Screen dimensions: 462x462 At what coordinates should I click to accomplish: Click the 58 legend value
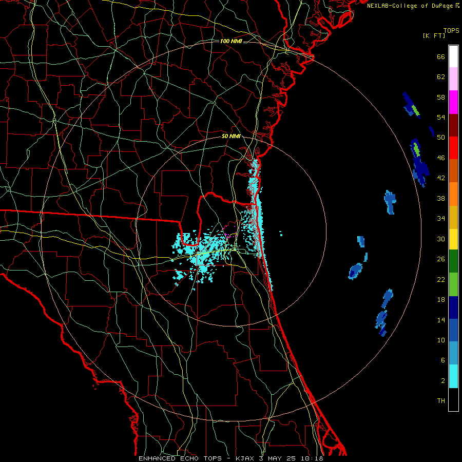pos(441,98)
